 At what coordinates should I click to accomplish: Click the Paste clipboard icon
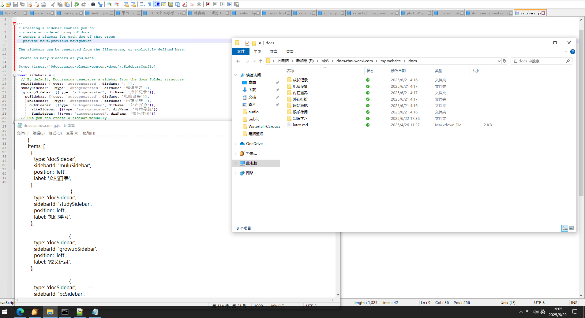click(67, 4)
